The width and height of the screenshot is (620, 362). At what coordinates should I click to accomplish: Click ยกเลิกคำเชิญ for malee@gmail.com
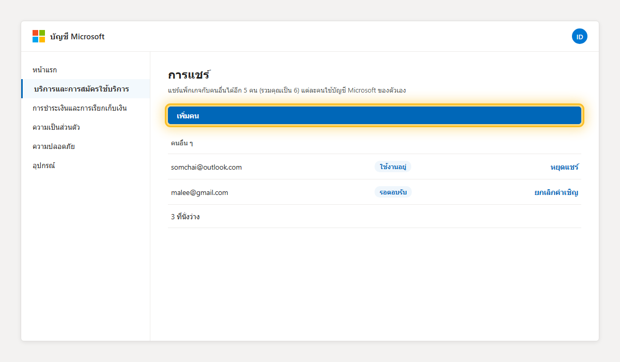tap(556, 192)
